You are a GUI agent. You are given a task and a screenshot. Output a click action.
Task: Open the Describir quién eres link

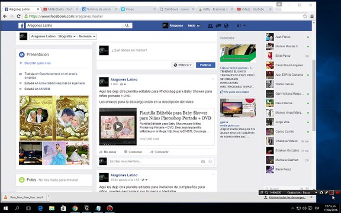[37, 63]
